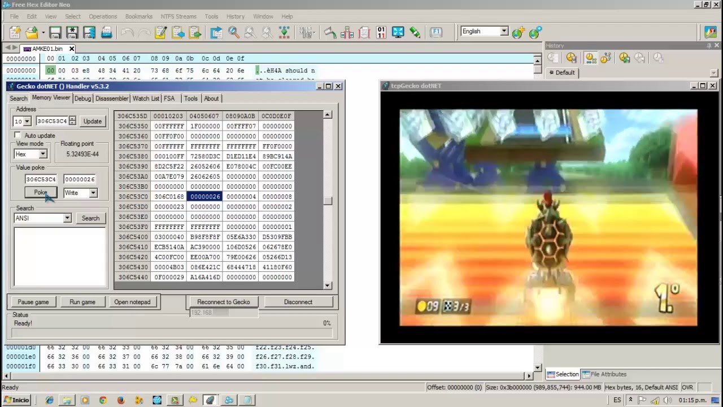This screenshot has height=407, width=723.
Task: Click the New file toolbar icon
Action: pyautogui.click(x=15, y=32)
